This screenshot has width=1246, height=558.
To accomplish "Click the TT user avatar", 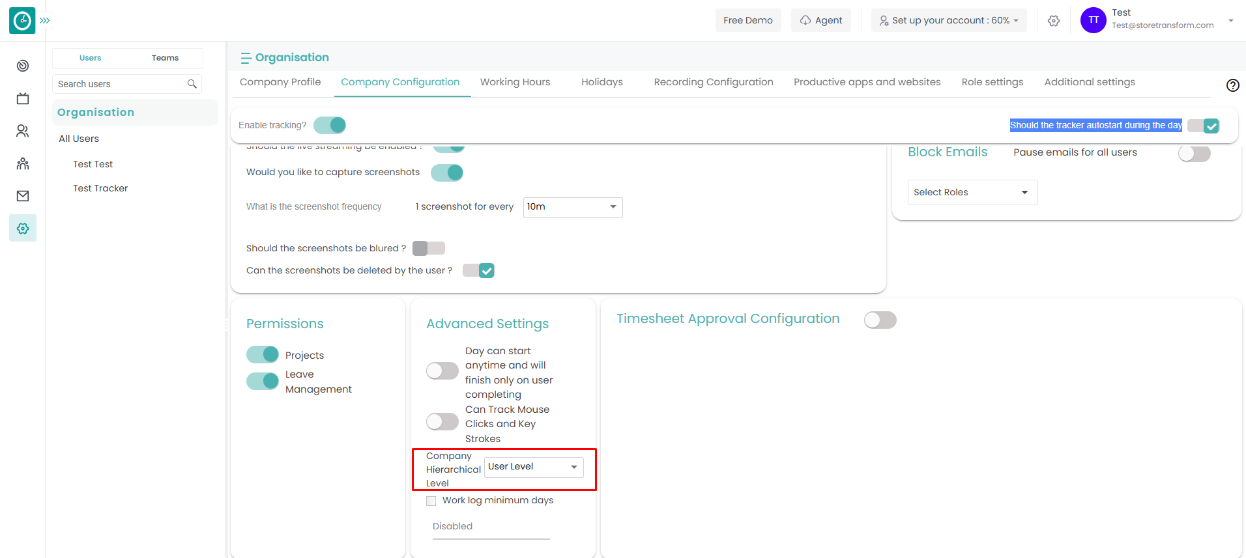I will click(x=1094, y=20).
